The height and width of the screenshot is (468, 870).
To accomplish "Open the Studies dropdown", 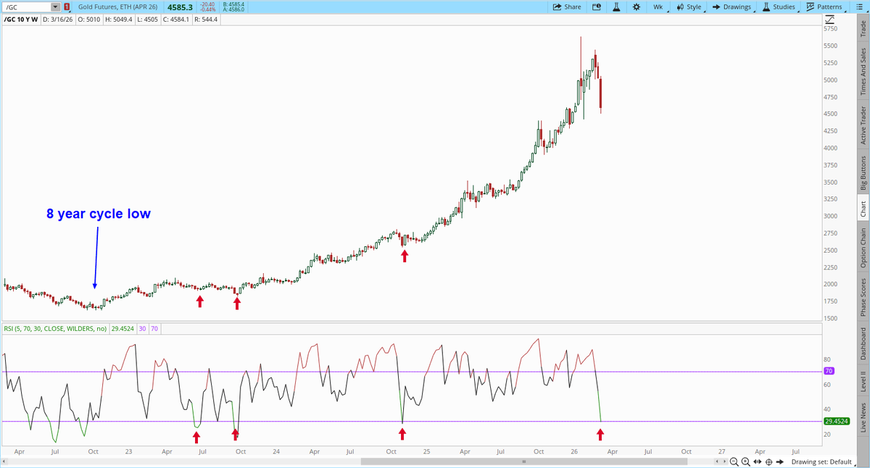I will (779, 7).
